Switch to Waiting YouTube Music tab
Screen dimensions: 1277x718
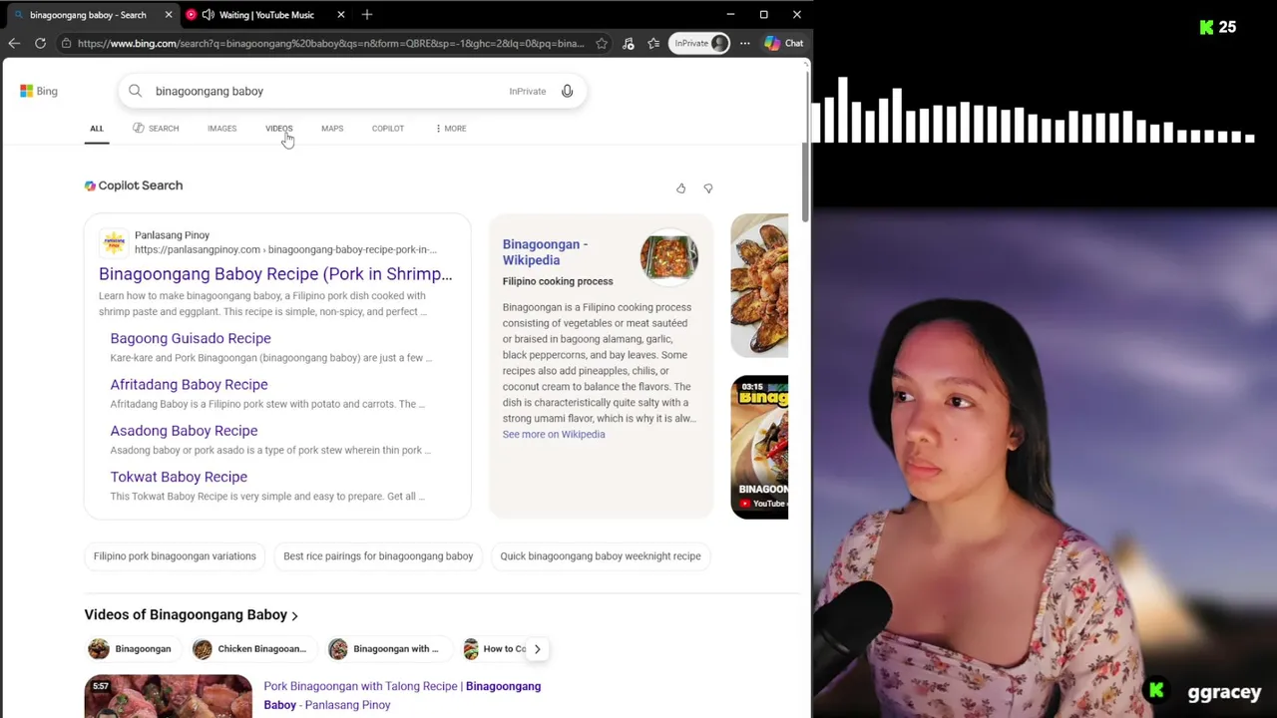click(266, 15)
